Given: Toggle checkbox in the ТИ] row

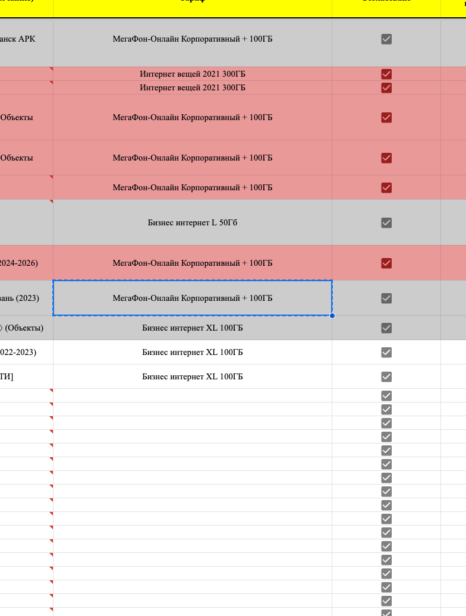Looking at the screenshot, I should click(386, 376).
